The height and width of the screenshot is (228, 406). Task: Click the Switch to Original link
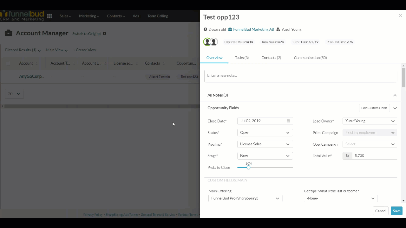coord(87,34)
